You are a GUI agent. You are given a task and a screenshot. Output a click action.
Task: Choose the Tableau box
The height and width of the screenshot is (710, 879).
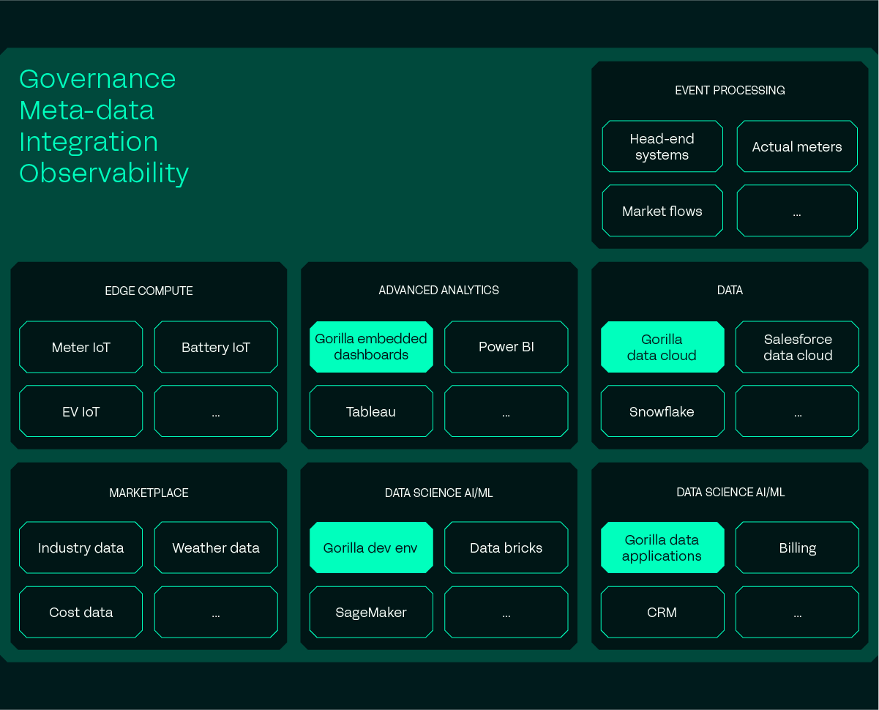[x=371, y=411]
